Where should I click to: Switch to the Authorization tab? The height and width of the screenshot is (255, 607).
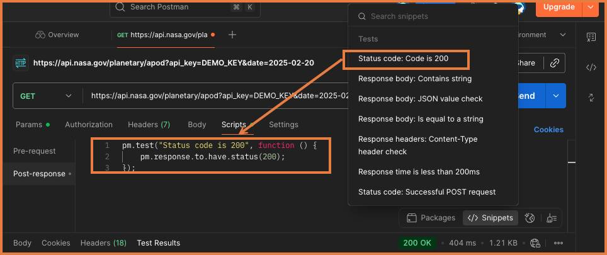pos(89,125)
